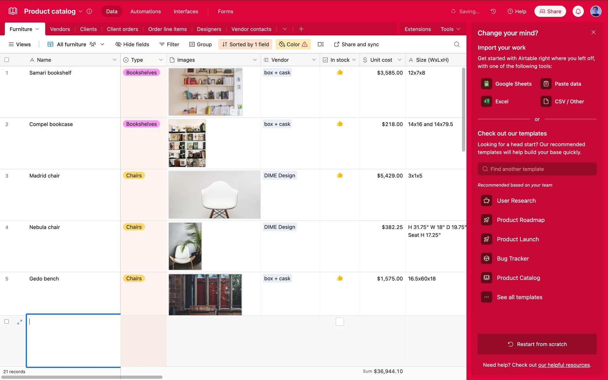Add a new table with the plus icon
The width and height of the screenshot is (608, 380).
pyautogui.click(x=301, y=29)
